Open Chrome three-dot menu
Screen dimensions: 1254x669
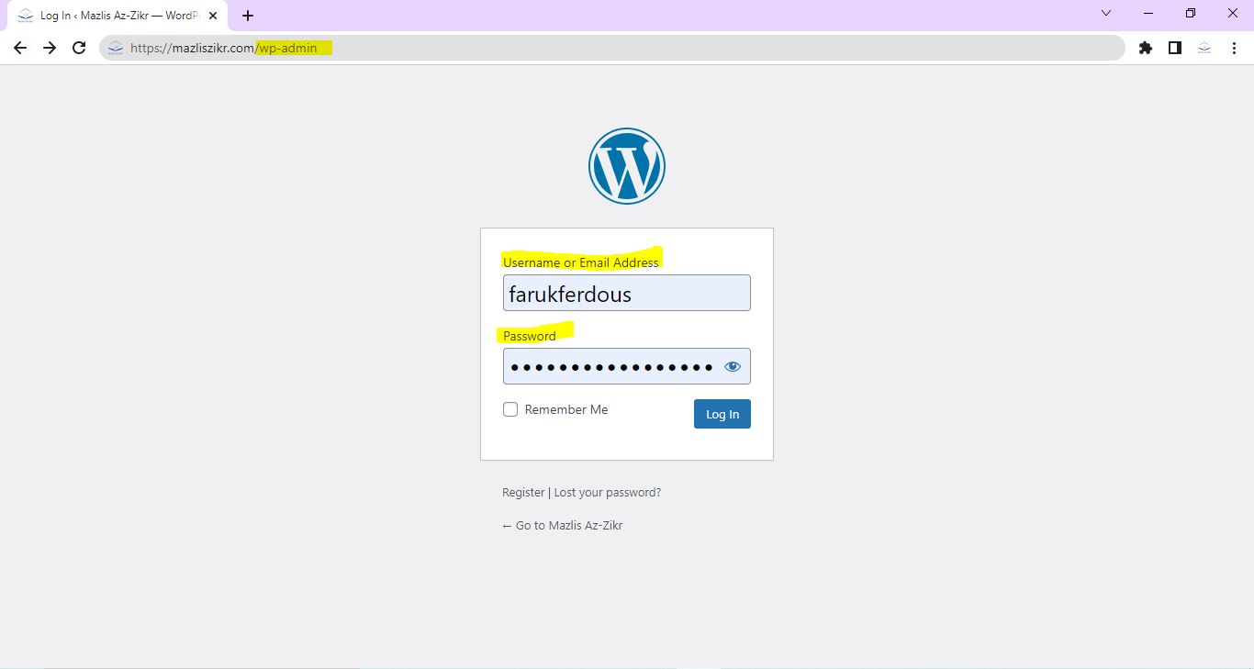tap(1234, 48)
